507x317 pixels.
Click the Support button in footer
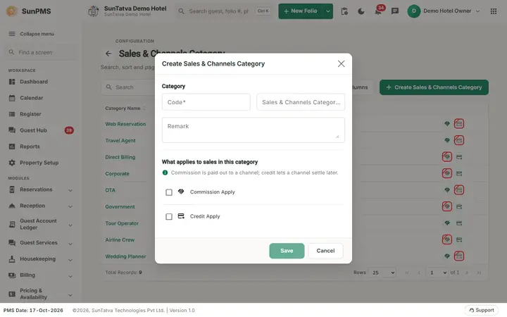tap(482, 310)
